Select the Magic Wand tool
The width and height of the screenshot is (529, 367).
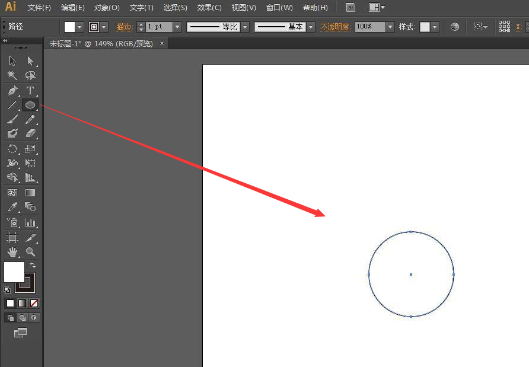point(12,75)
